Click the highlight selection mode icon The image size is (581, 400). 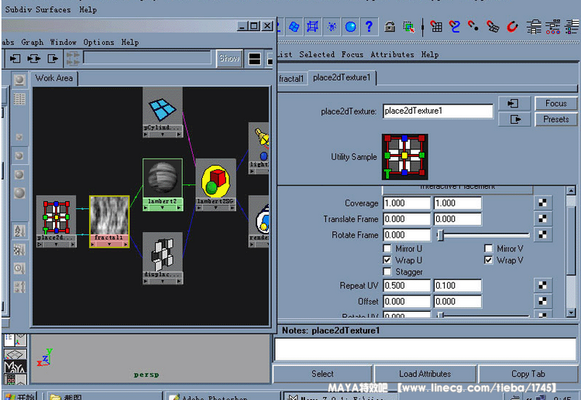(x=409, y=26)
